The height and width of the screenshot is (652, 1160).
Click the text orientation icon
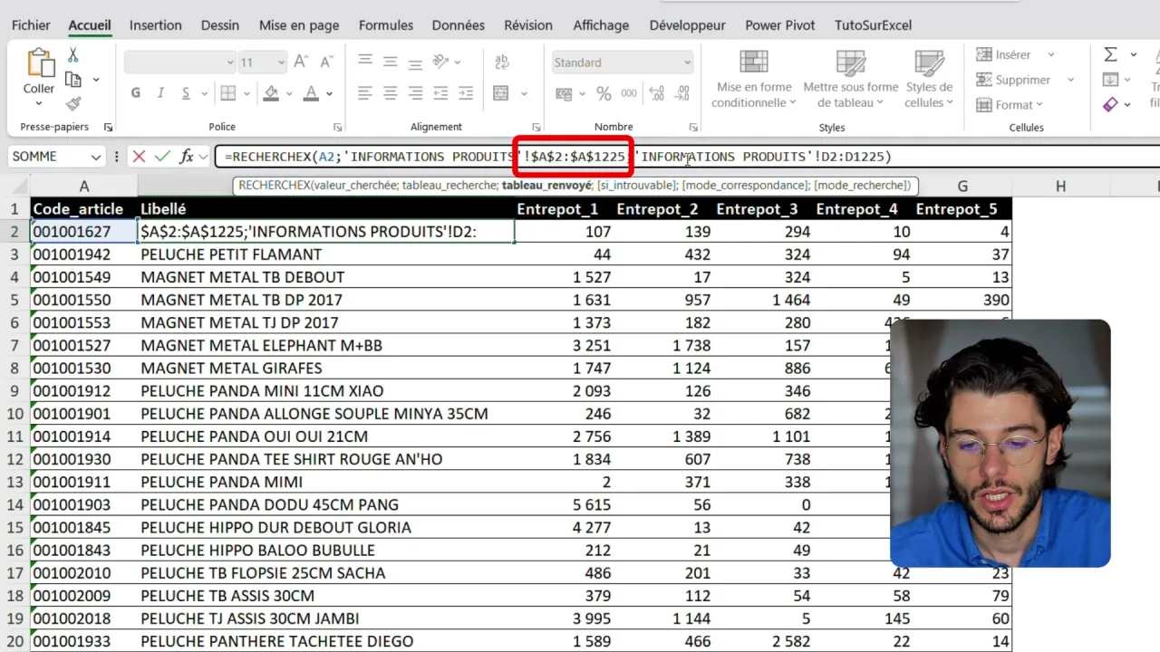pyautogui.click(x=441, y=62)
